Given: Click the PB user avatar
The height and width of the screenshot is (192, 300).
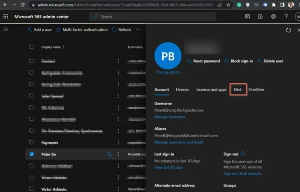Looking at the screenshot, I should [x=168, y=56].
